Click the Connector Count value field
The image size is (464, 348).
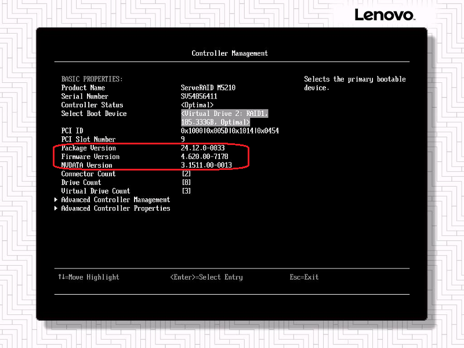click(x=186, y=174)
